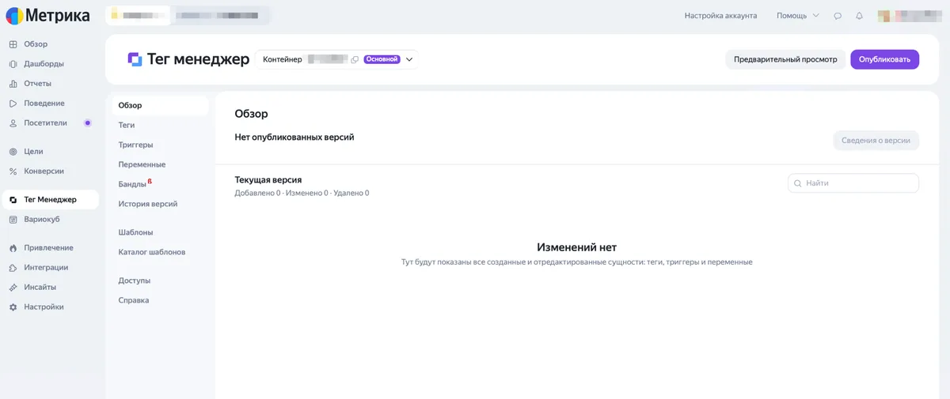Click the Опубликовать button
Screen dimensions: 950x399
tap(884, 59)
